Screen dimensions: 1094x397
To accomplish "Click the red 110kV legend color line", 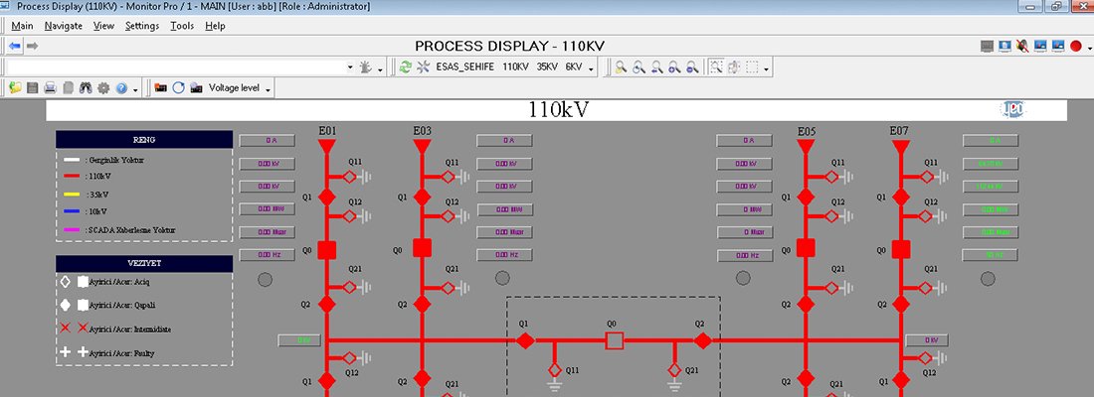I will 71,177.
